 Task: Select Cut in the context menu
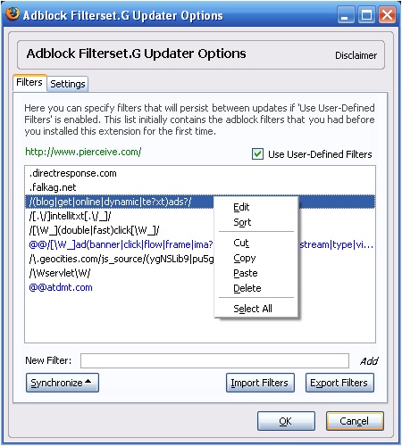241,243
